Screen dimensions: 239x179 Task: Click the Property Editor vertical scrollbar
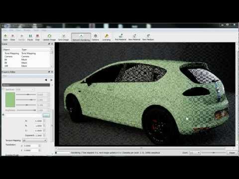pyautogui.click(x=53, y=125)
